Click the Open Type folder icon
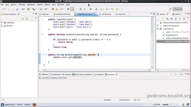 pos(53,9)
